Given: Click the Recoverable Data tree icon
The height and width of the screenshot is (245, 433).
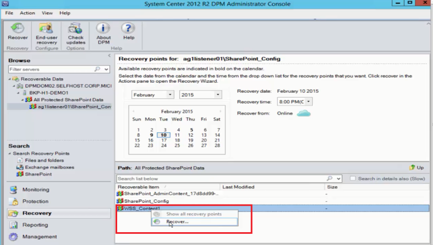Looking at the screenshot, I should pyautogui.click(x=16, y=79).
